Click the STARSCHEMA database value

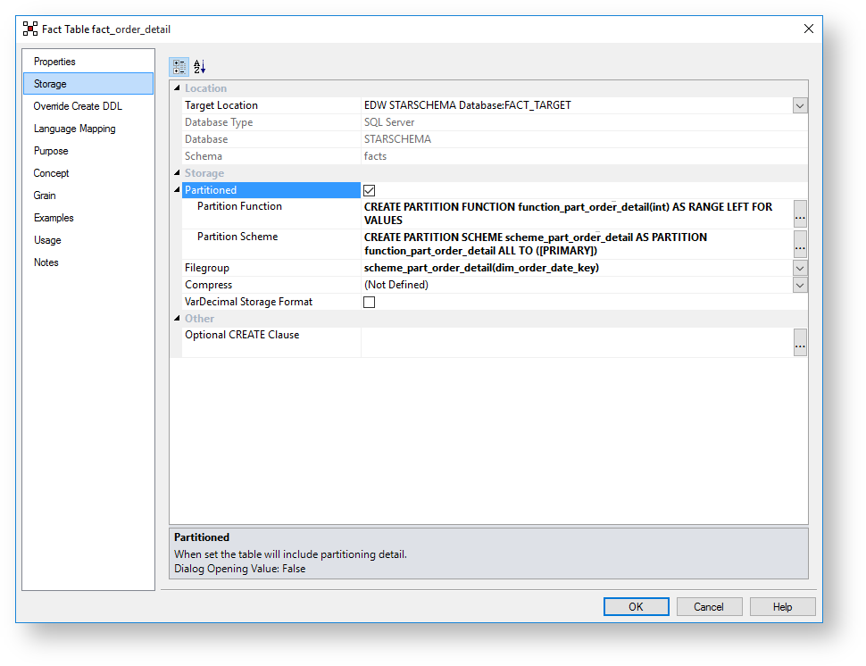(397, 139)
